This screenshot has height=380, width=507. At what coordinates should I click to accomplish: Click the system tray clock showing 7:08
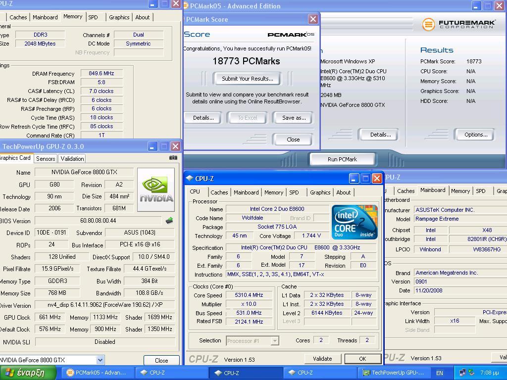pos(489,373)
